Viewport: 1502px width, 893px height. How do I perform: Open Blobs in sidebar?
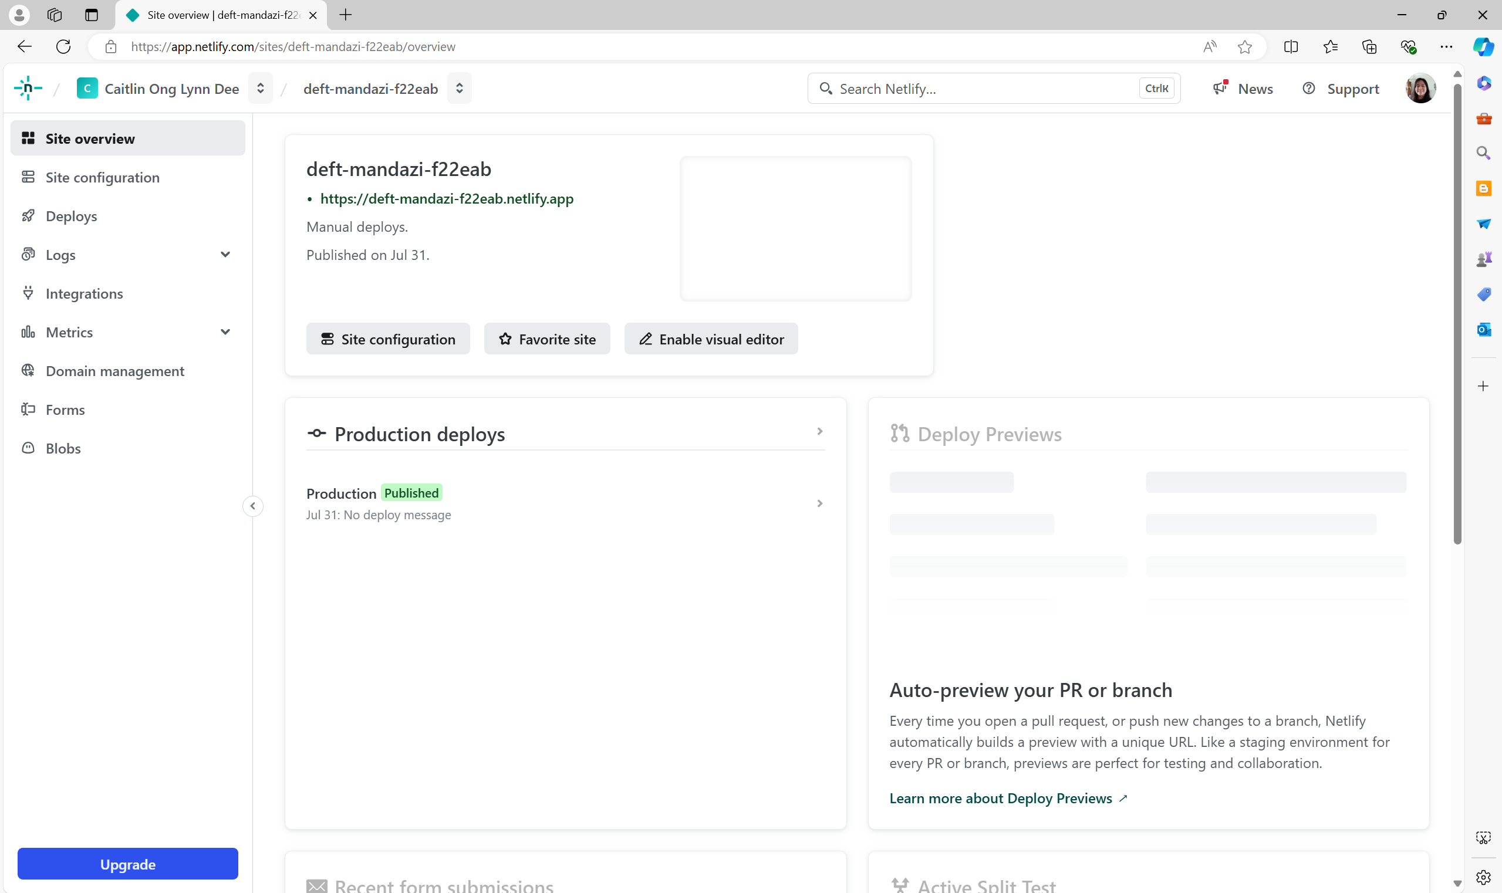tap(127, 448)
